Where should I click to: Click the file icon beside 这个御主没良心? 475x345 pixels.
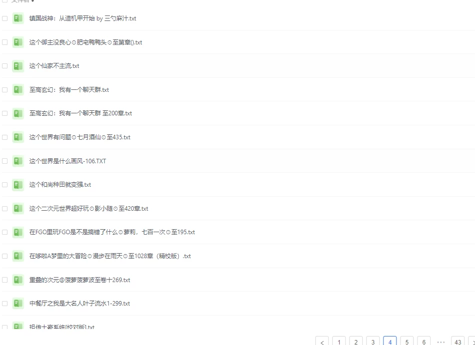pyautogui.click(x=17, y=42)
